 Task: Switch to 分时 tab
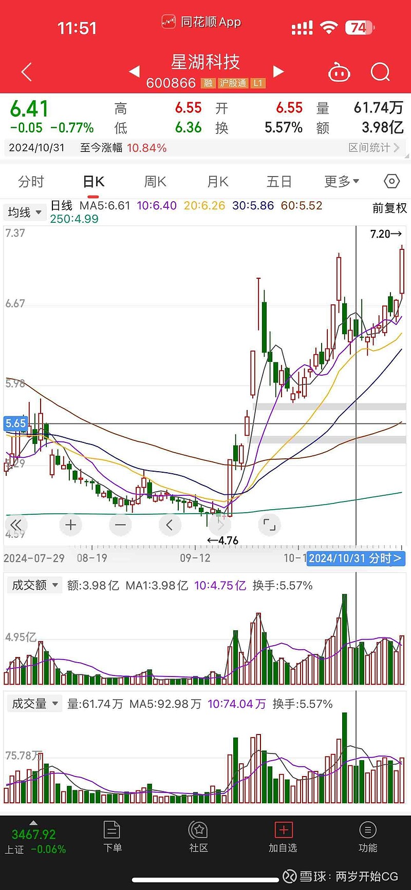click(x=31, y=182)
